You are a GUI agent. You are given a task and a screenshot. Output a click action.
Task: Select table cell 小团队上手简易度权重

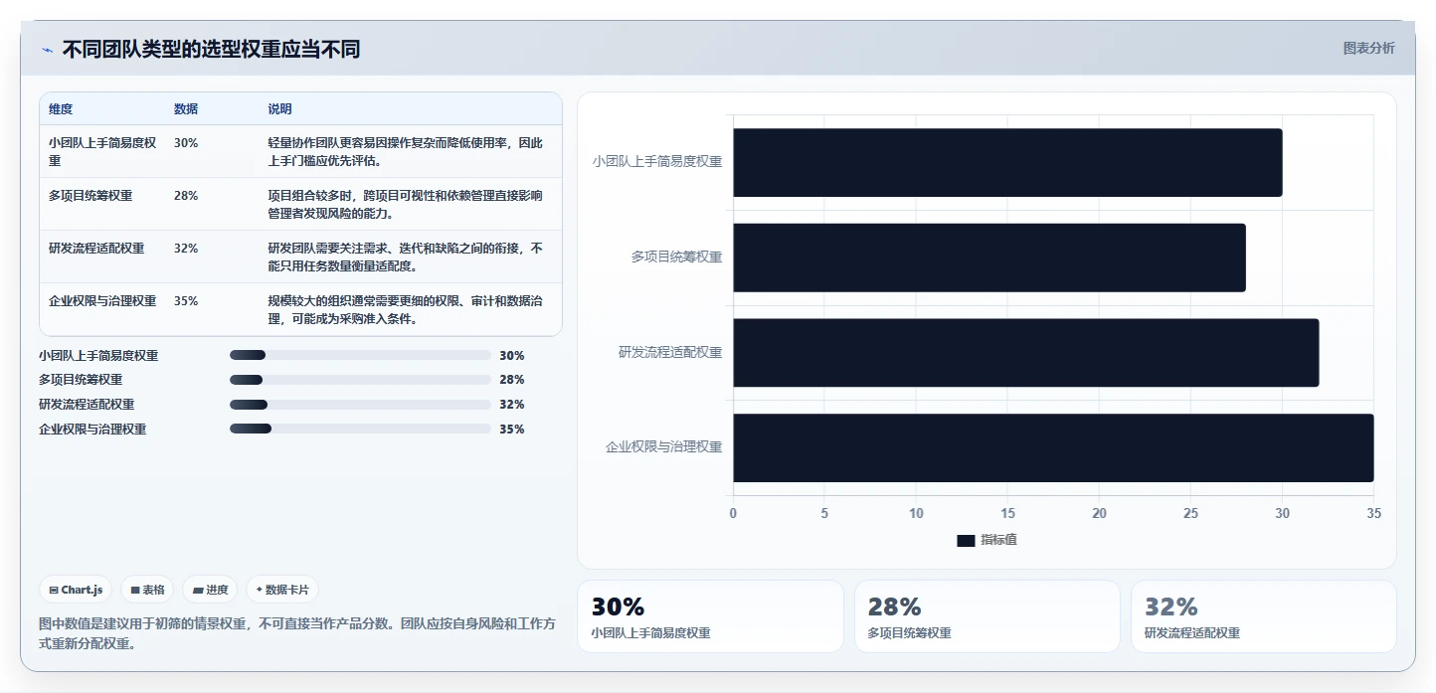(102, 151)
